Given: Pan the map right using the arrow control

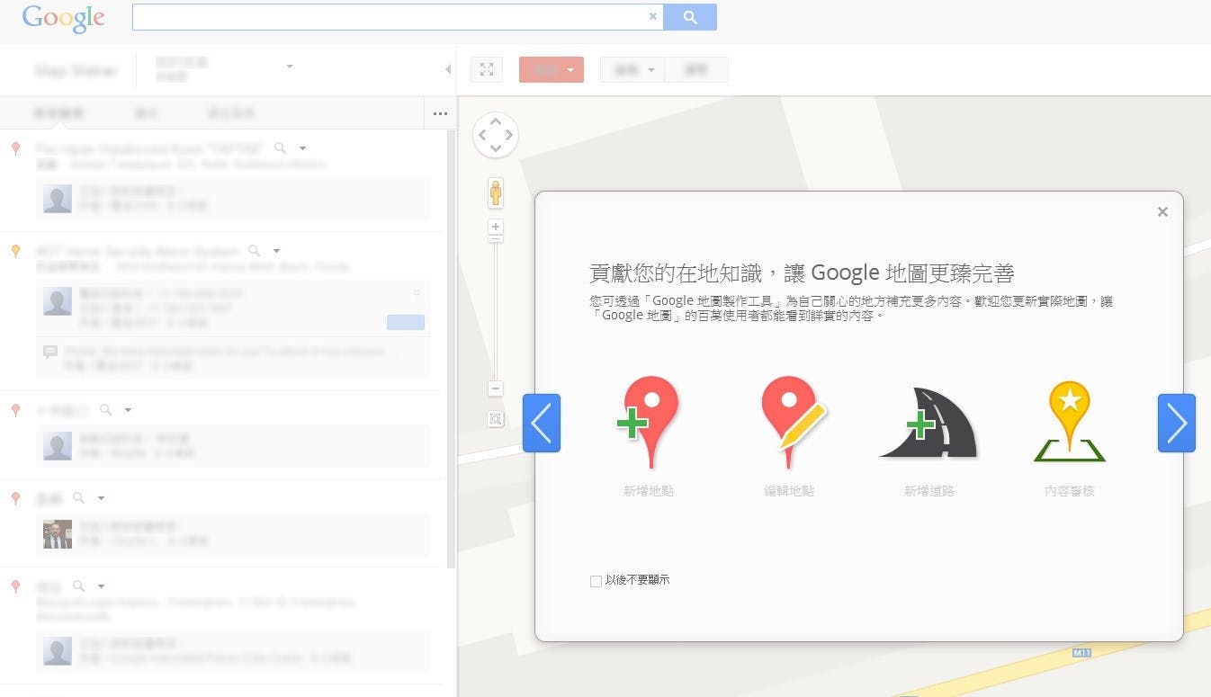Looking at the screenshot, I should point(510,136).
